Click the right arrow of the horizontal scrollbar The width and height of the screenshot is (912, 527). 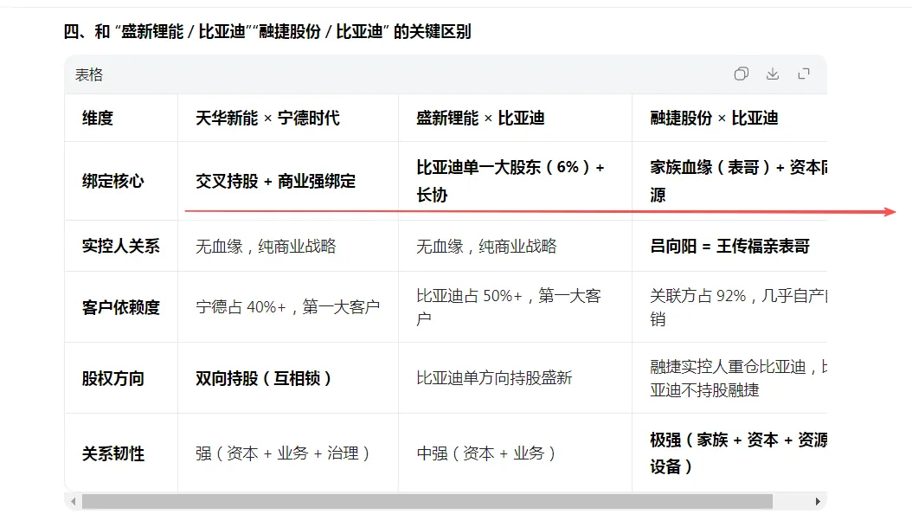[818, 501]
